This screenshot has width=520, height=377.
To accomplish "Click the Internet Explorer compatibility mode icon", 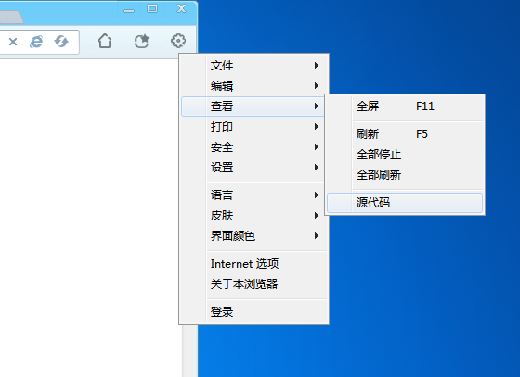I will point(36,42).
